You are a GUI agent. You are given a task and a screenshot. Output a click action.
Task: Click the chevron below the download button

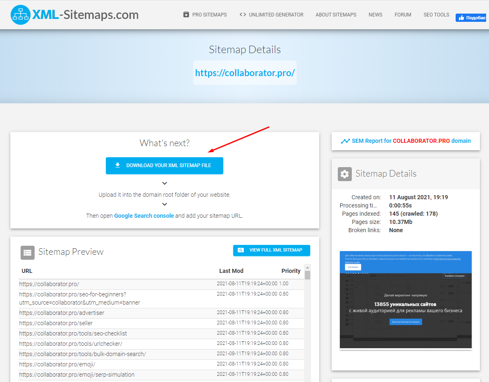(164, 183)
